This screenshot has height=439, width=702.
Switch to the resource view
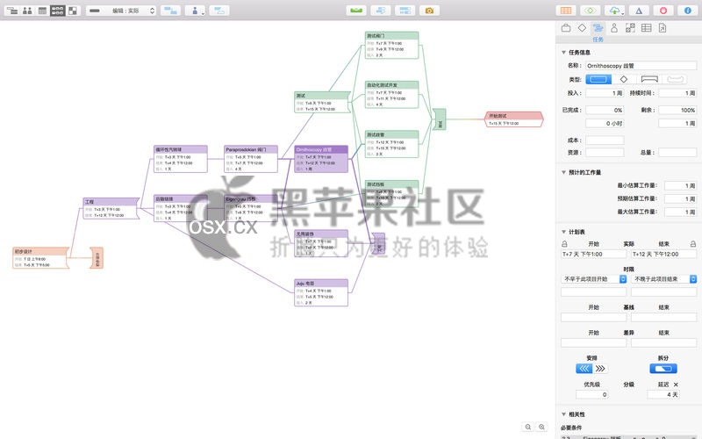(x=27, y=11)
